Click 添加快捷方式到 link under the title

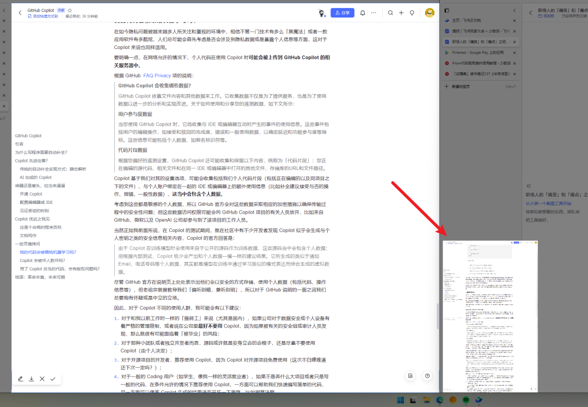43,16
